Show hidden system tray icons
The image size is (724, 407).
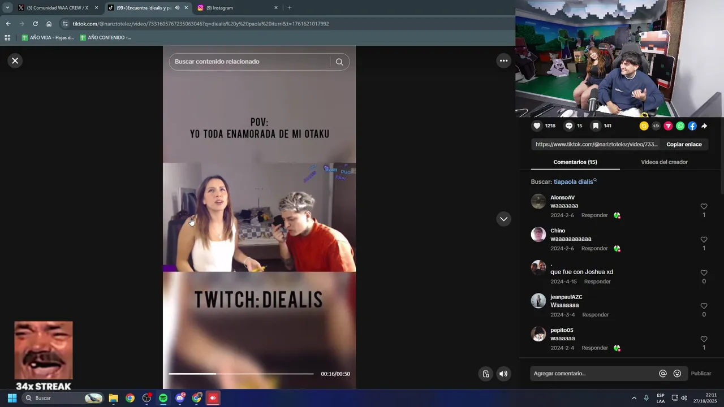(x=634, y=398)
